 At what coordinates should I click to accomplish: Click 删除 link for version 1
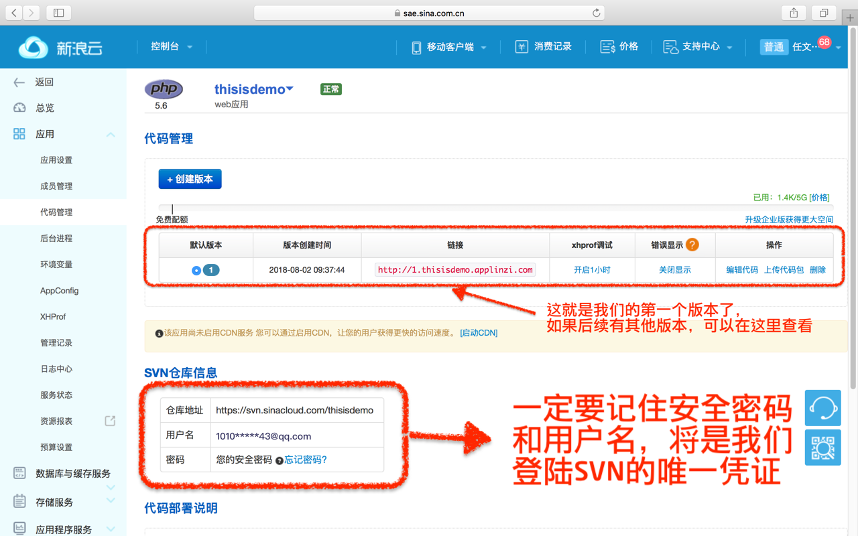pyautogui.click(x=818, y=270)
